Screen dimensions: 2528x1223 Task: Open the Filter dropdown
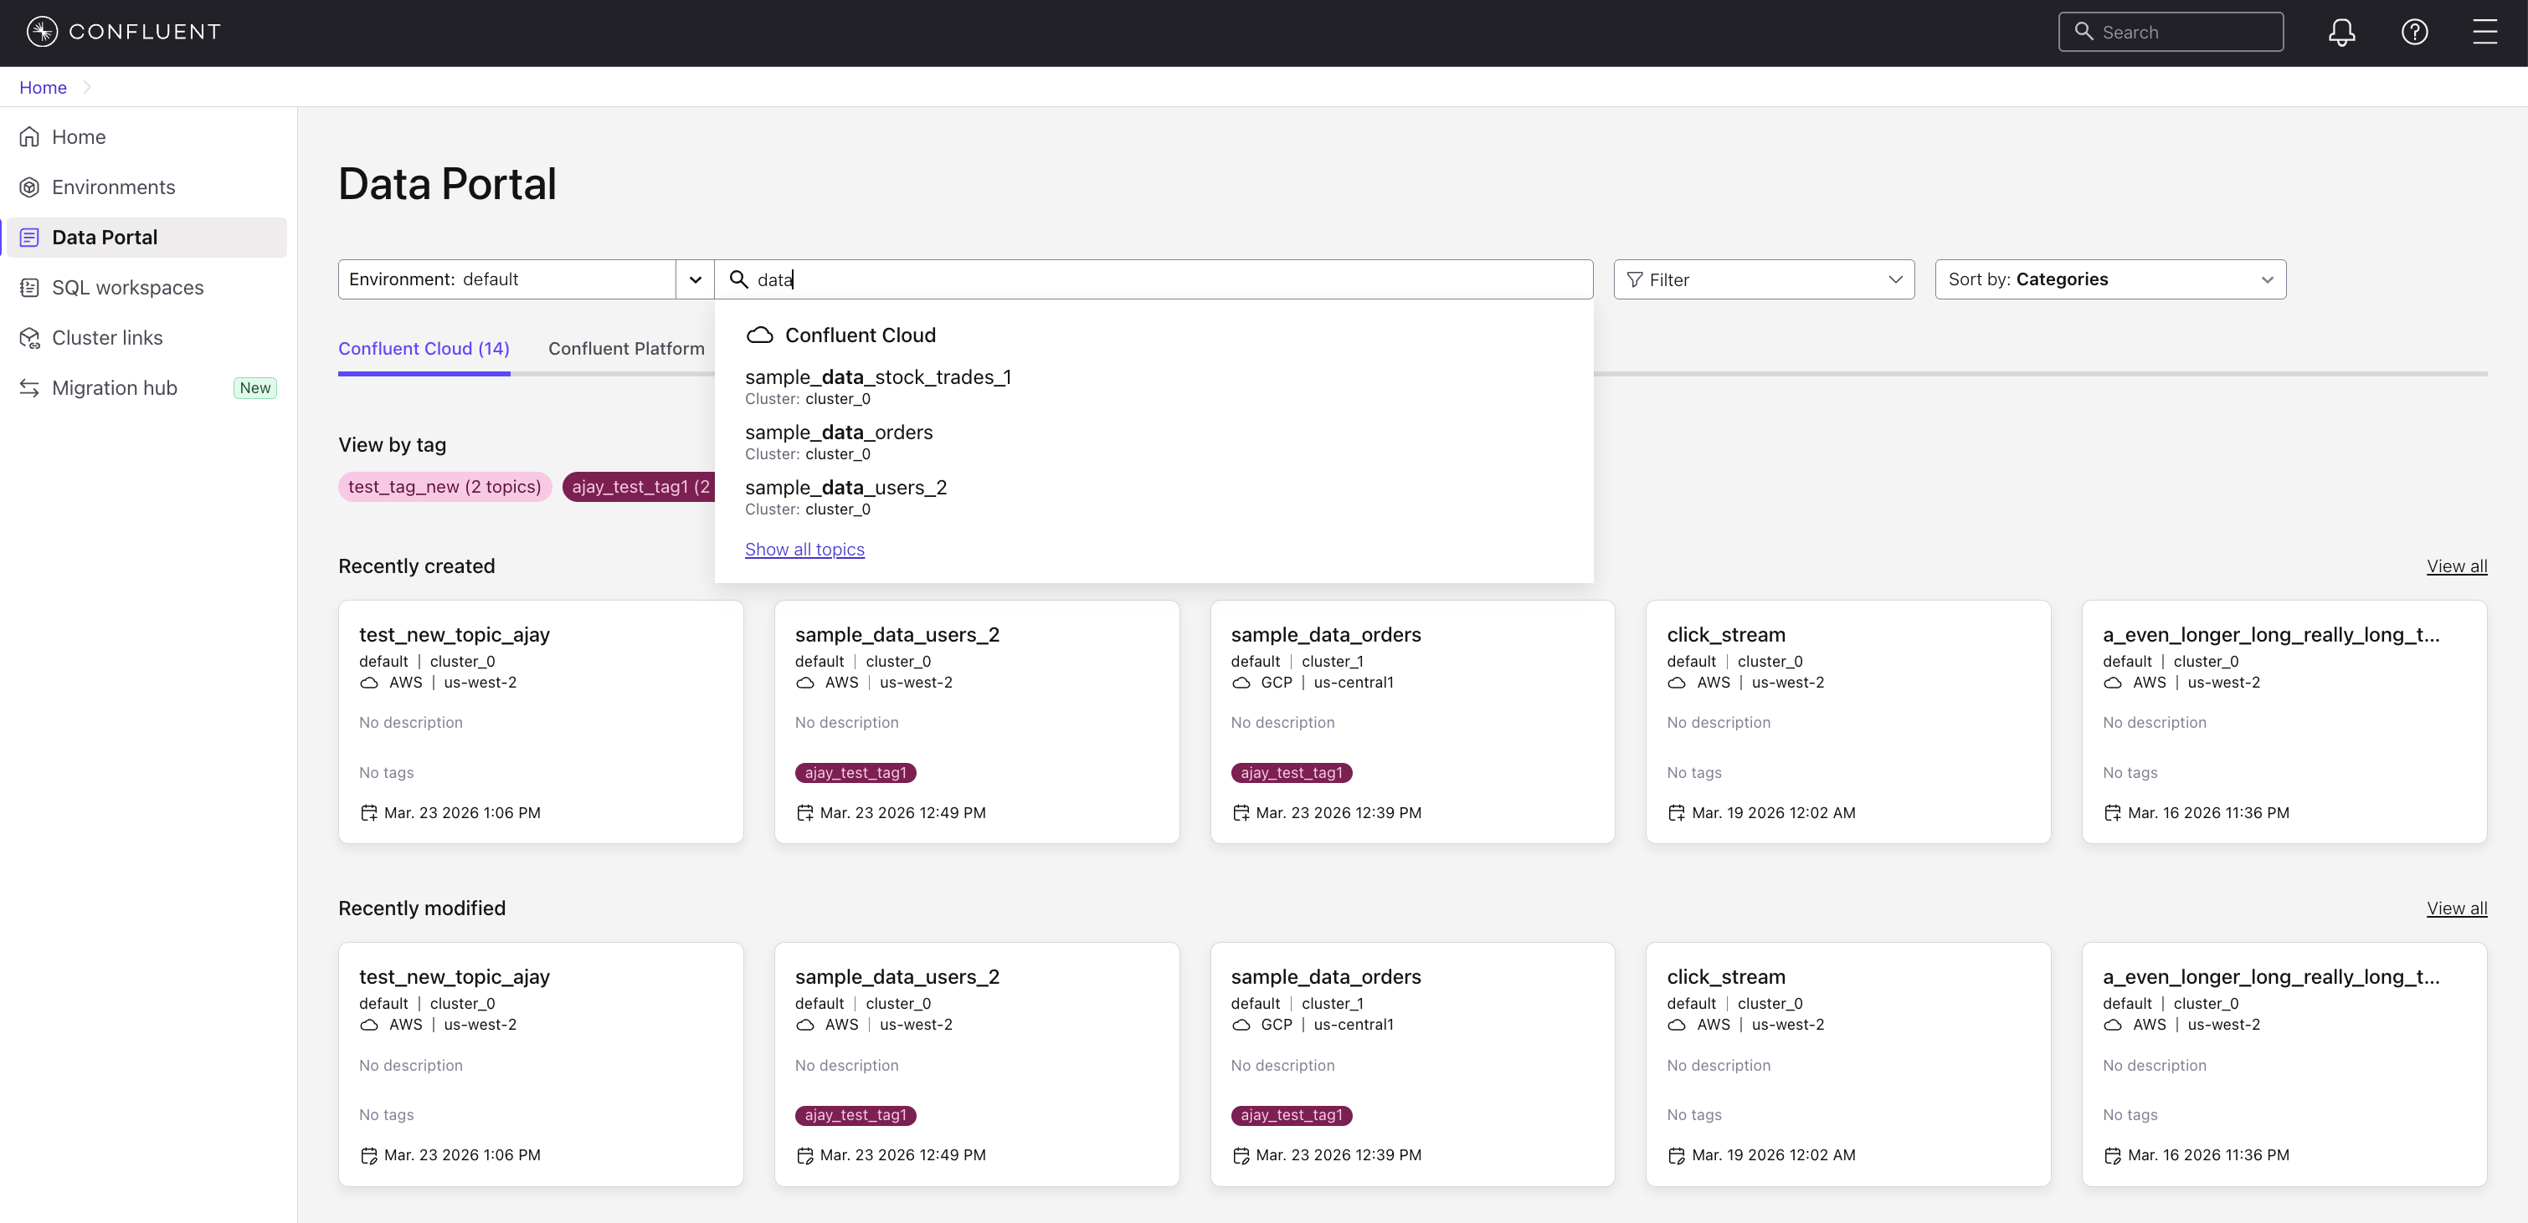(1763, 279)
